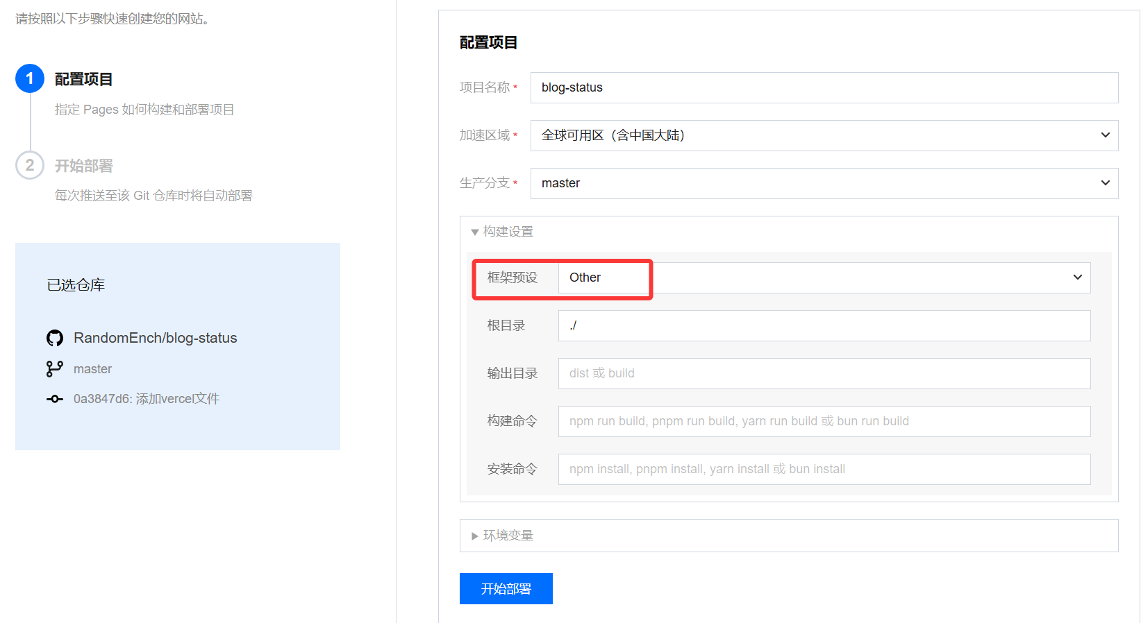The width and height of the screenshot is (1141, 623).
Task: Open the 加速区域 dropdown
Action: point(824,135)
